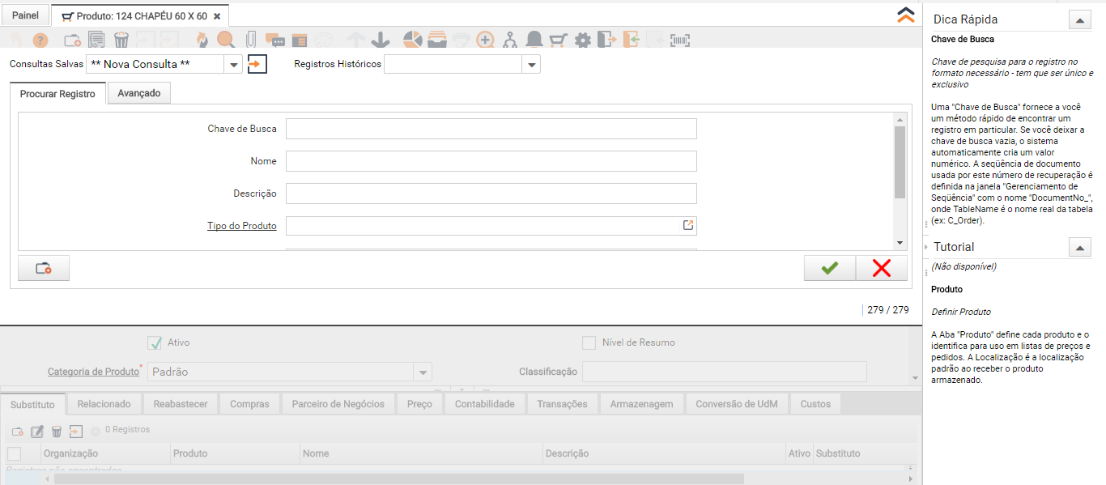Switch to the Avançado tab
Screen dimensions: 1106x485
point(139,93)
